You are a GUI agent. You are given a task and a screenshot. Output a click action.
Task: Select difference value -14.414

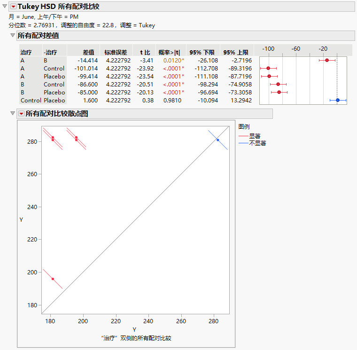coord(88,61)
